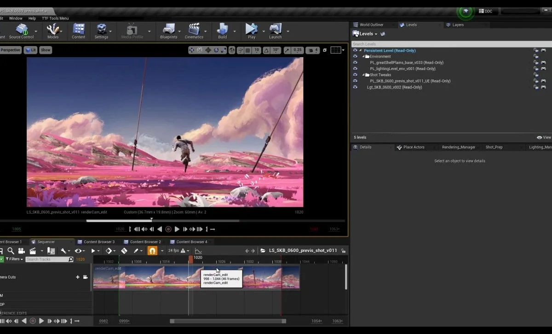Screen dimensions: 552x334
Task: Click the Sequencer horizontal range scrollbar
Action: click(228, 321)
